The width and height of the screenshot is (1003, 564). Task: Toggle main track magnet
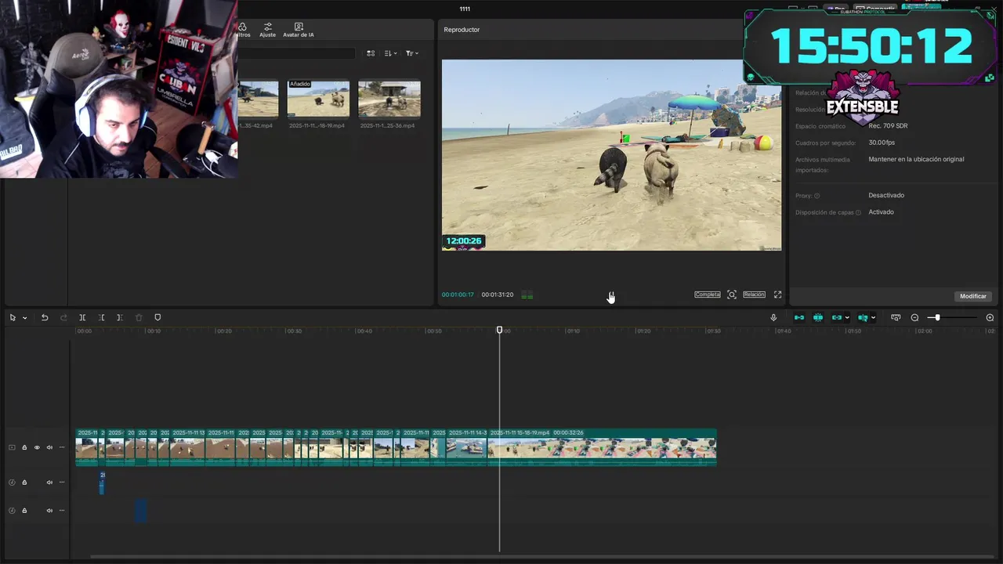tap(799, 317)
